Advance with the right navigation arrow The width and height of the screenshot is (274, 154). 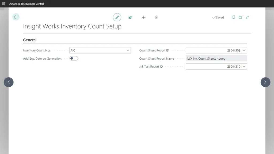pos(265,82)
